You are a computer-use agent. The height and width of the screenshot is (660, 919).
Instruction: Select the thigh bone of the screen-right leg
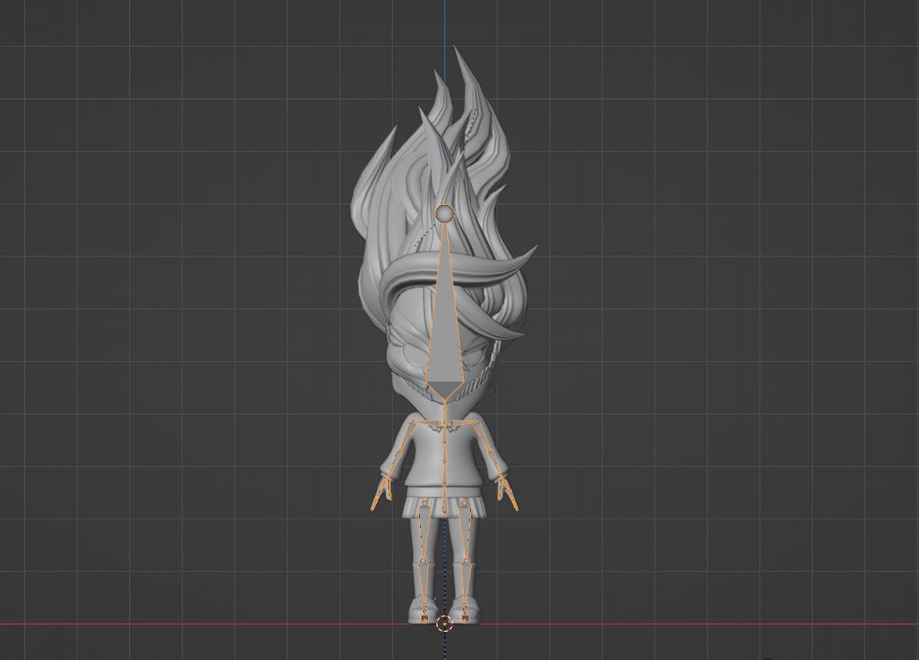465,532
